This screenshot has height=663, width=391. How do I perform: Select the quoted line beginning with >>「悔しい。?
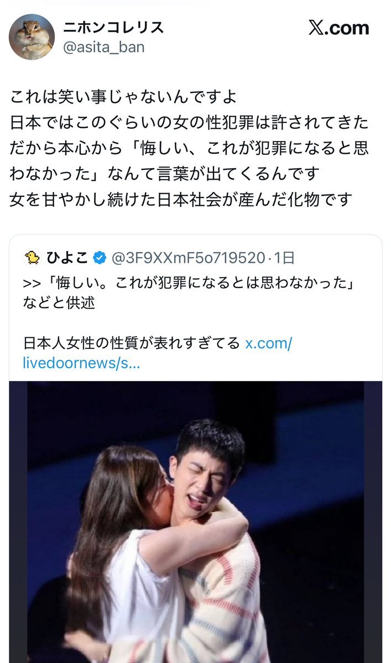click(x=189, y=283)
